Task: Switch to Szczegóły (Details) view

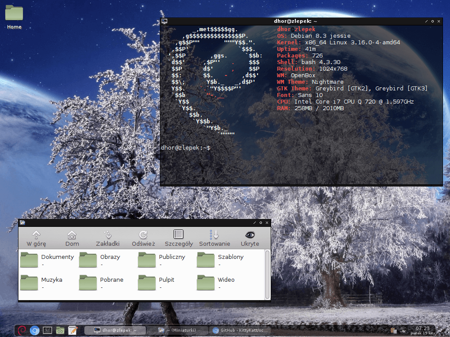Action: 178,238
